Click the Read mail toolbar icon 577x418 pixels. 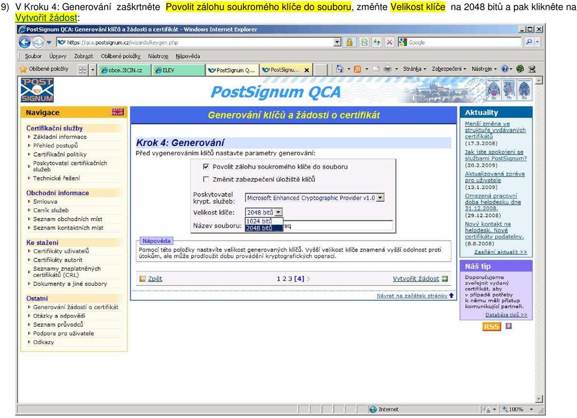pyautogui.click(x=376, y=69)
